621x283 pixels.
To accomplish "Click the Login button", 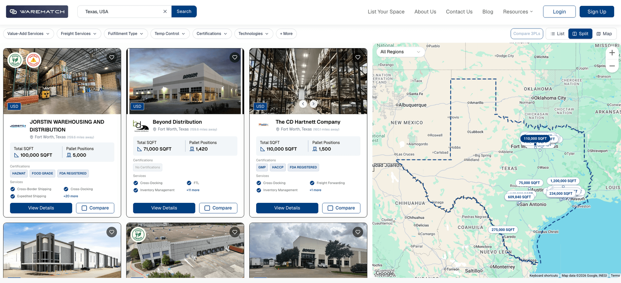I will click(559, 12).
